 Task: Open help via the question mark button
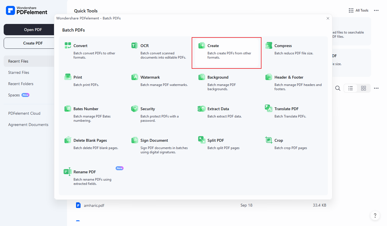pos(375,216)
